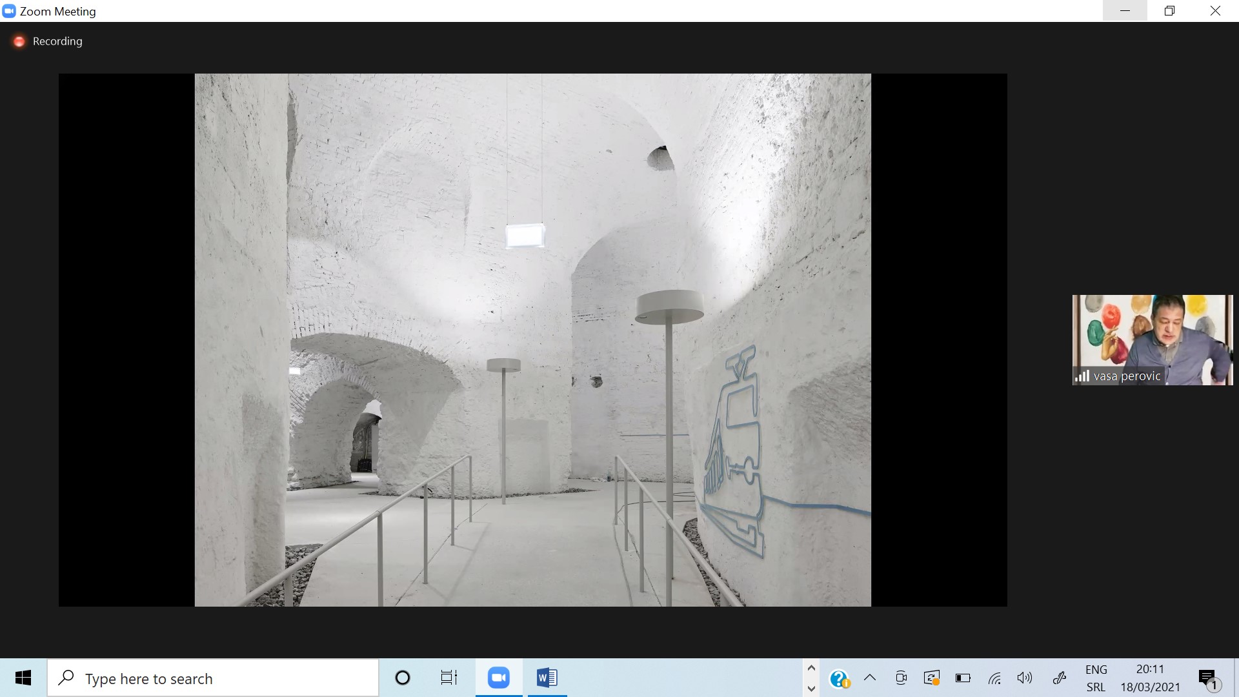Click the "Zoom Meeting" window title text
The height and width of the screenshot is (697, 1239).
[x=58, y=12]
